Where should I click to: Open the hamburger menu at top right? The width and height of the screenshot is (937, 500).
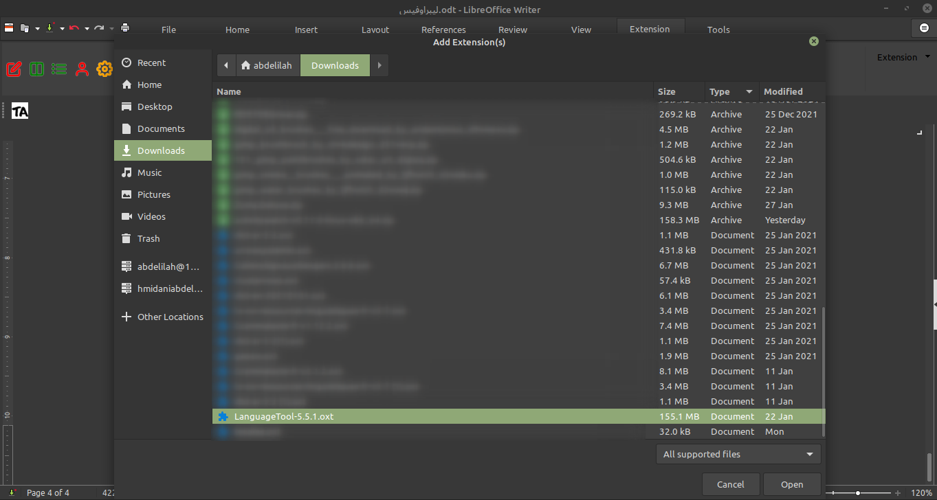(x=923, y=28)
